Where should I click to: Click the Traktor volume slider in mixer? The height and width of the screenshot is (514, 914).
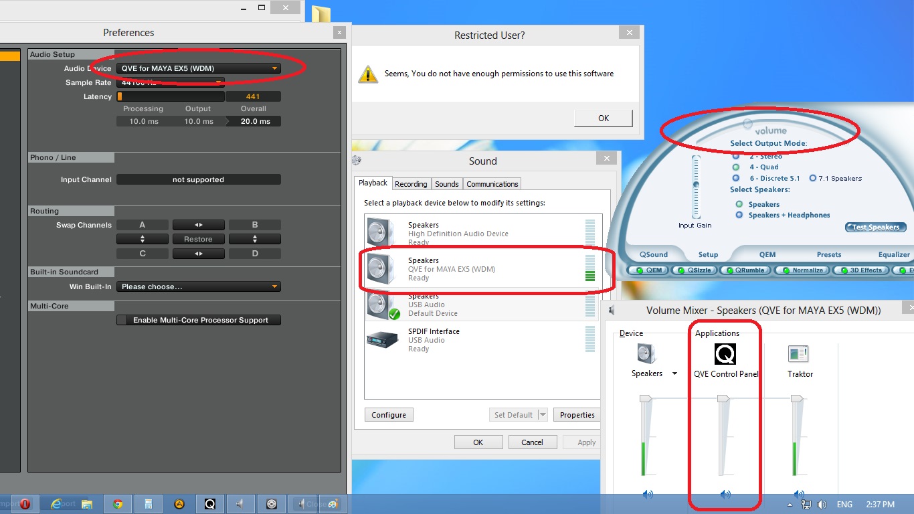pyautogui.click(x=796, y=436)
